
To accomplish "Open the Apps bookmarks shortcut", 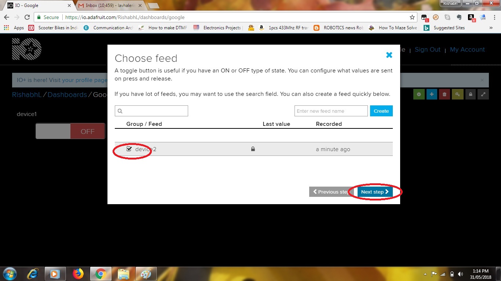I will (14, 28).
